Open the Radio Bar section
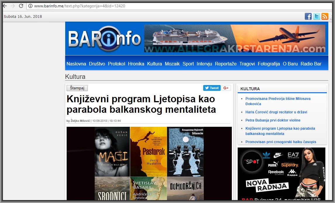The image size is (335, 203). [311, 64]
